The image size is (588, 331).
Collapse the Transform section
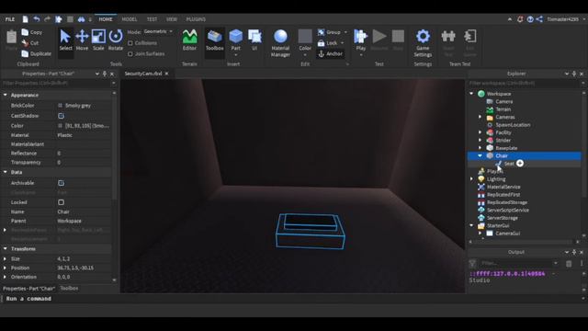click(x=6, y=248)
